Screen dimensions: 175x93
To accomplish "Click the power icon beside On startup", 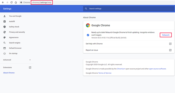I will pos(4,53).
